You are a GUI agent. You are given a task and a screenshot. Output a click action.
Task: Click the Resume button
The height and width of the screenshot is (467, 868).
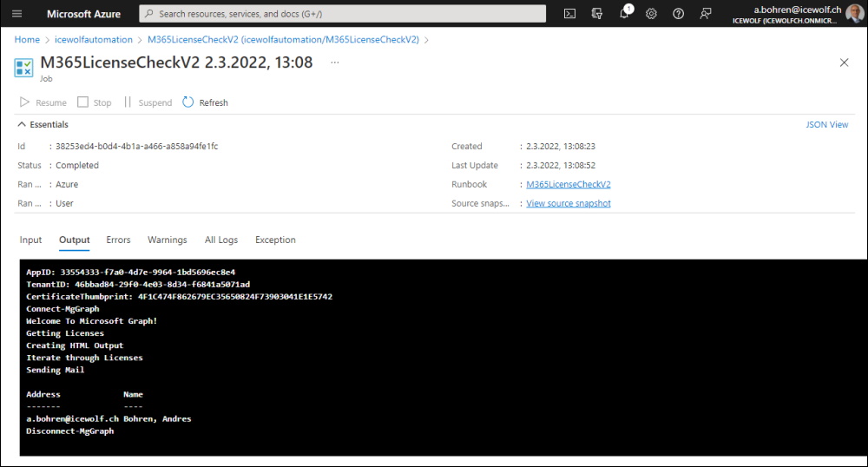pyautogui.click(x=43, y=102)
